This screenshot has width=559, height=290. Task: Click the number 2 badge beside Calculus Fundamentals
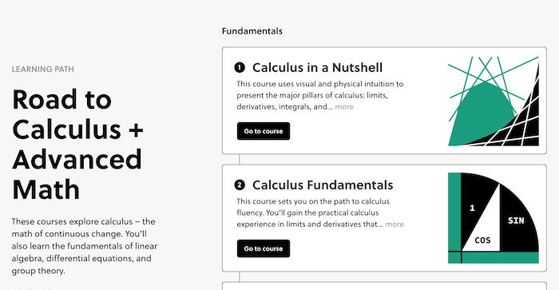pyautogui.click(x=240, y=185)
